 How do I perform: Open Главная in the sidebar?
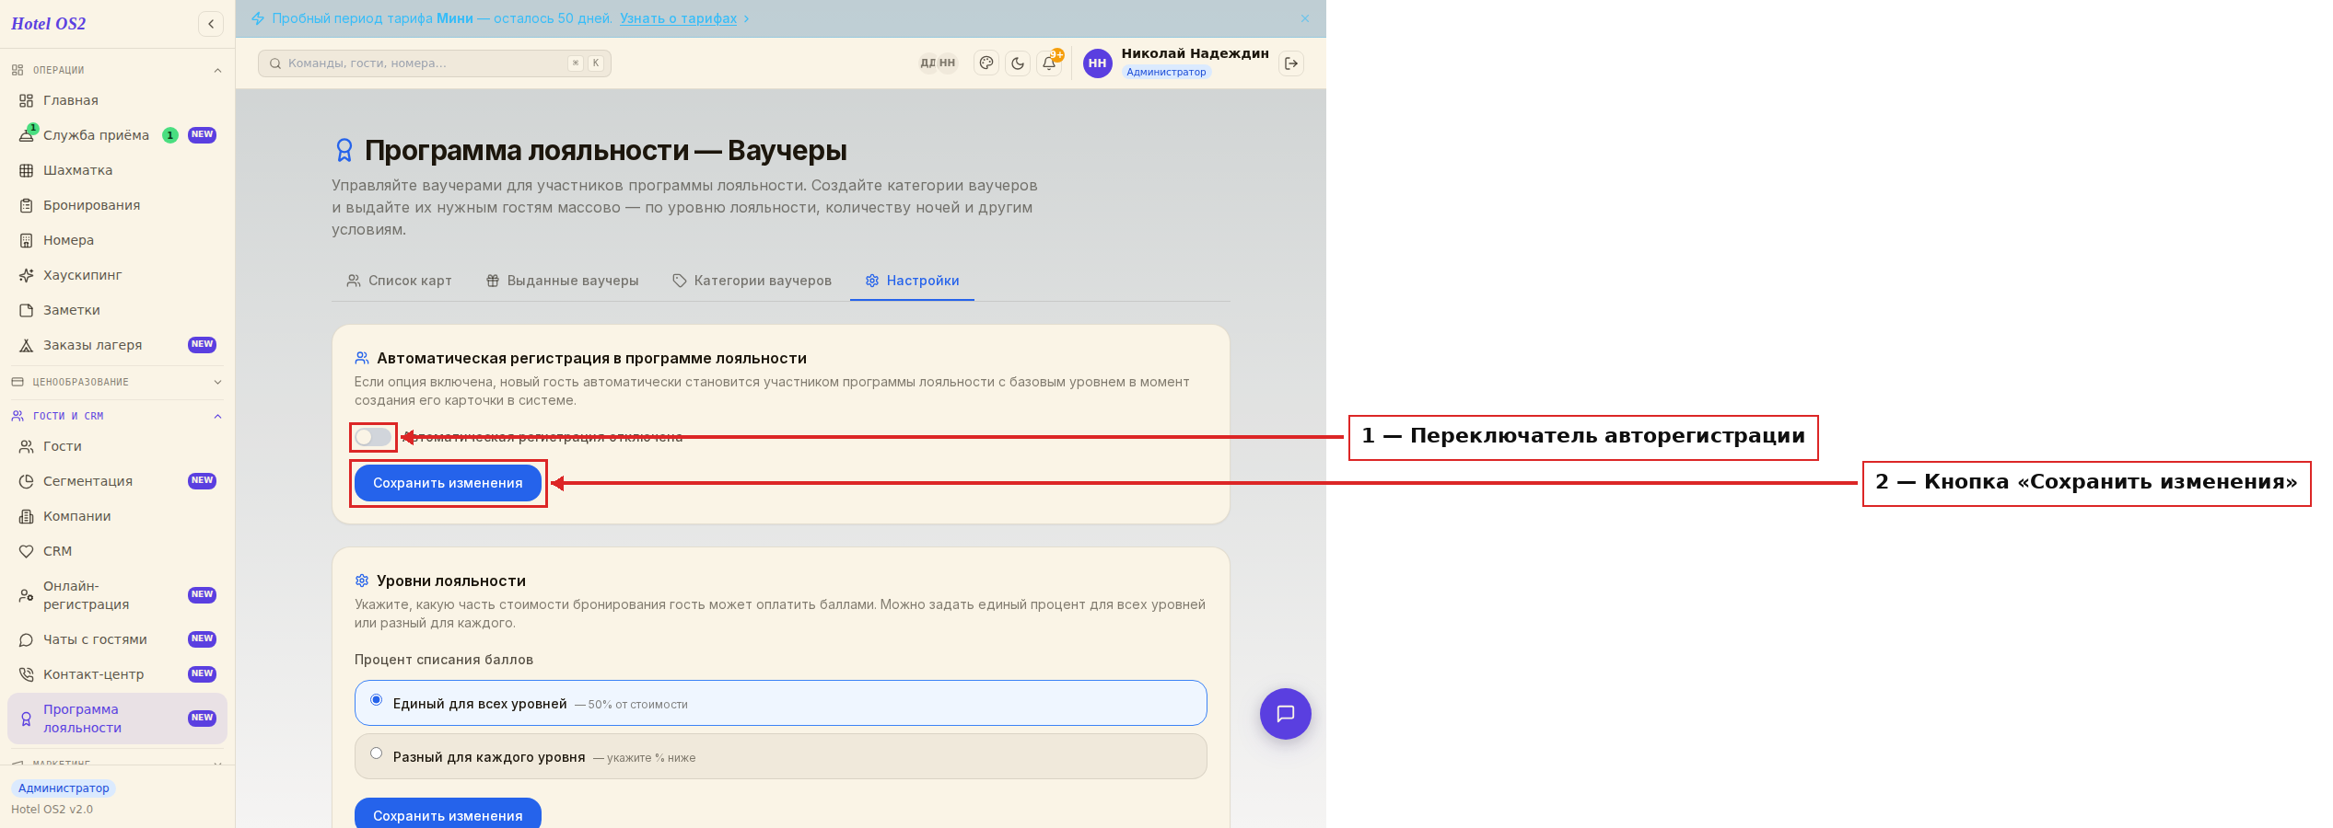[117, 100]
